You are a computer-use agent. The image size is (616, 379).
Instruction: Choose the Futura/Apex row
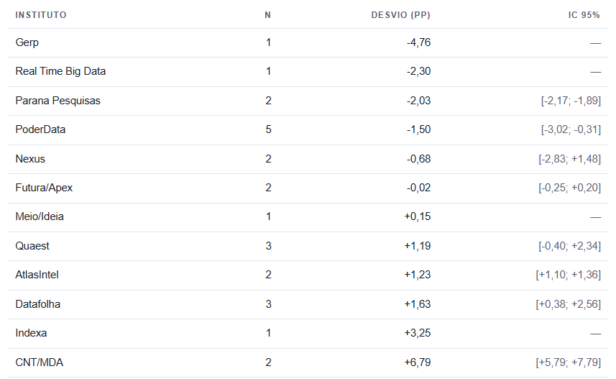308,188
